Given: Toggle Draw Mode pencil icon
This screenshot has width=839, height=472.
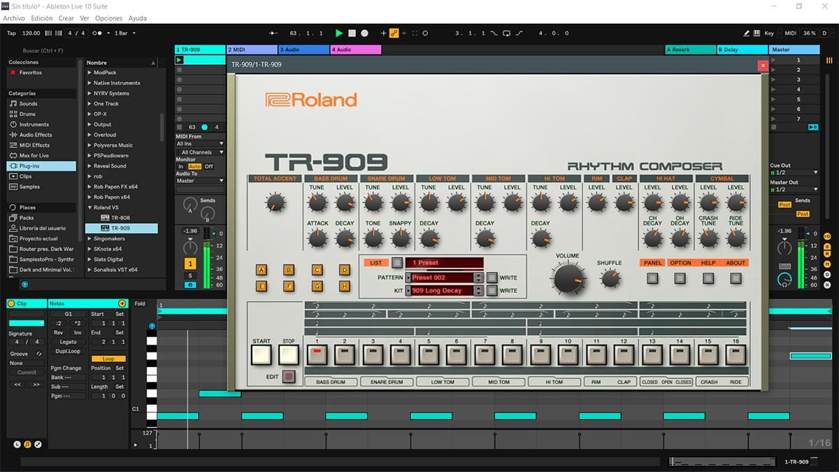Looking at the screenshot, I should click(747, 33).
